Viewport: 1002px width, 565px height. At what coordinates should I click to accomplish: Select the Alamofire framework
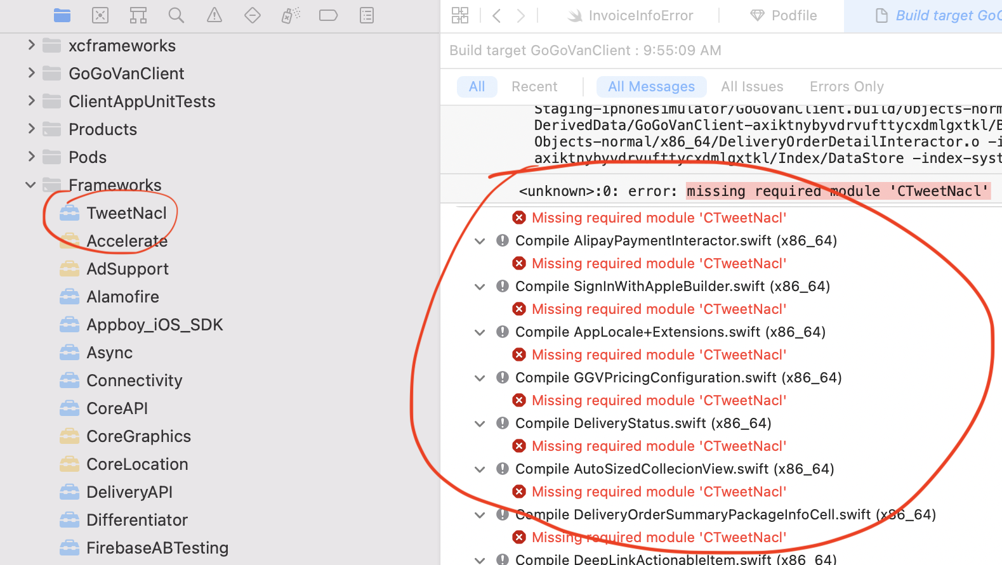[x=123, y=297]
